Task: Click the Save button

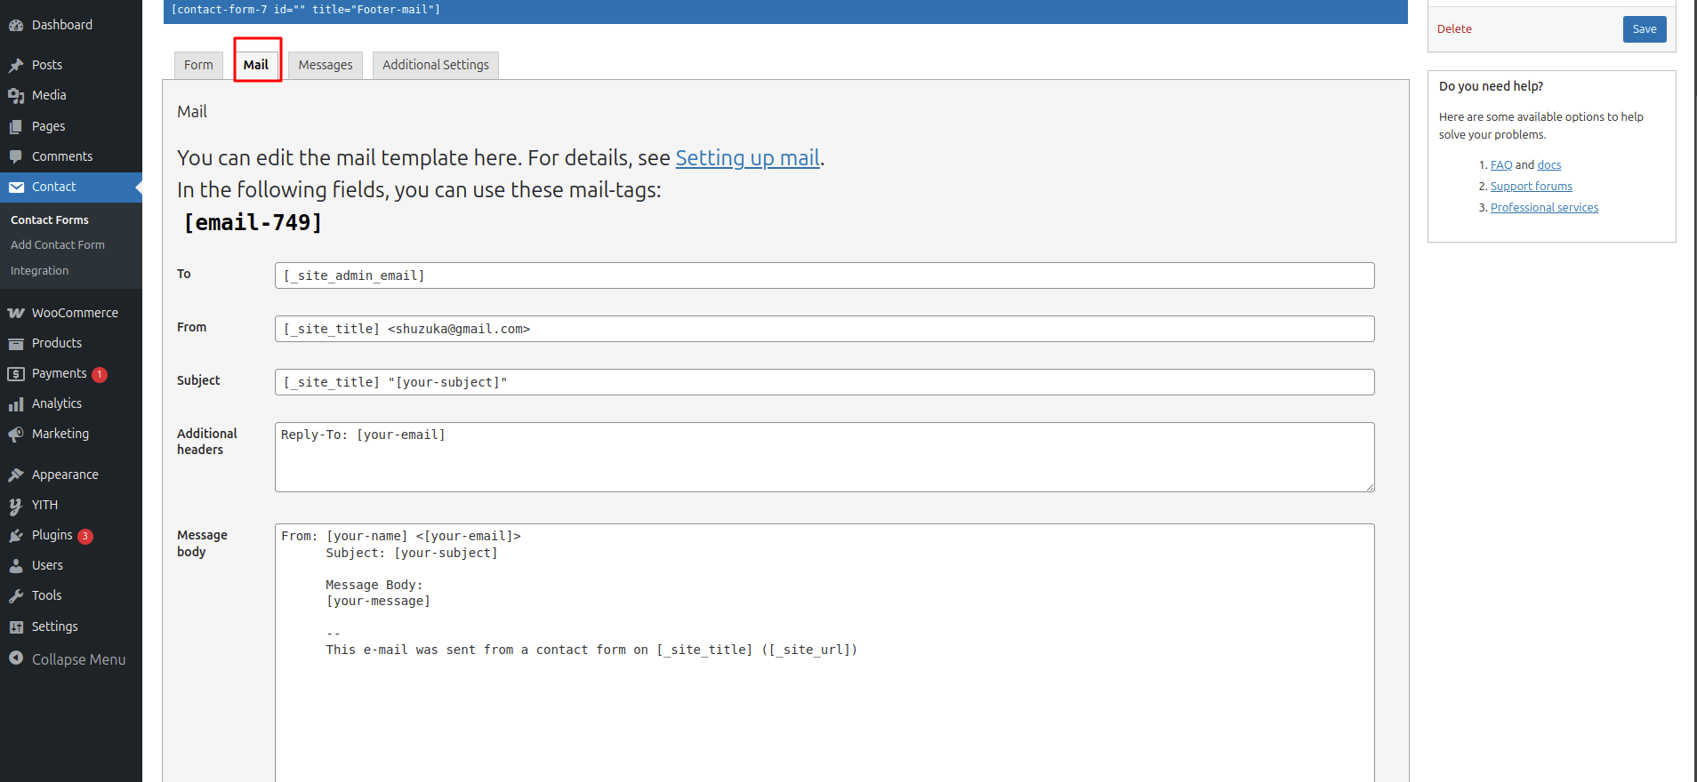Action: tap(1645, 29)
